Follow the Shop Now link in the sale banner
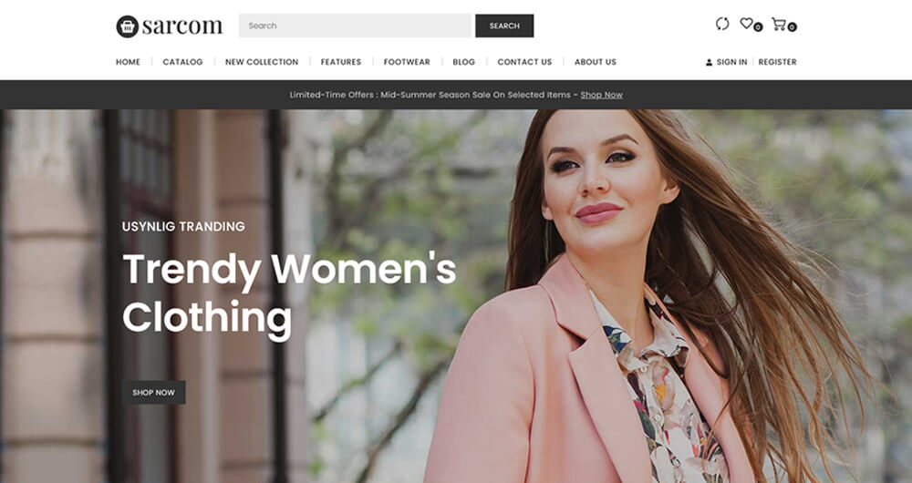Image resolution: width=912 pixels, height=483 pixels. coord(601,95)
